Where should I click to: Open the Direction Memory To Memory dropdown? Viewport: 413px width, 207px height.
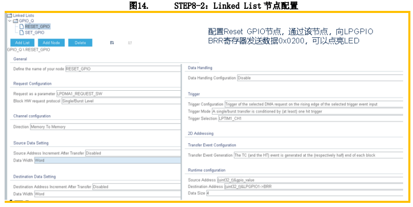[x=105, y=127]
